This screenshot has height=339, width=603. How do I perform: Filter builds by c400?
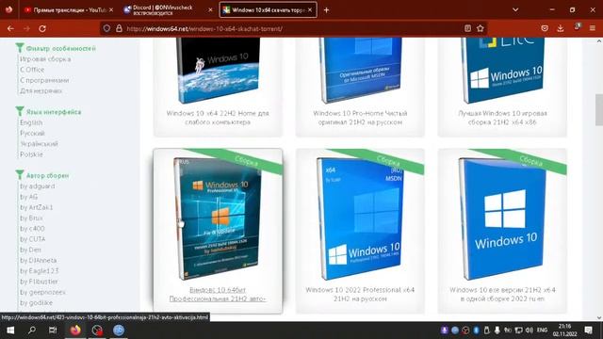[x=32, y=229]
